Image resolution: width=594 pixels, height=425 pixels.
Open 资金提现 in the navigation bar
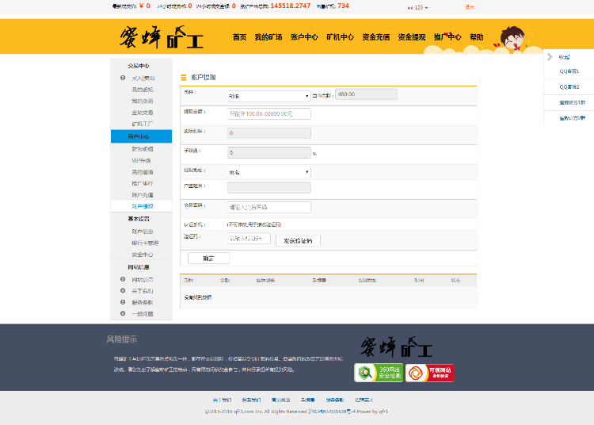pos(412,37)
